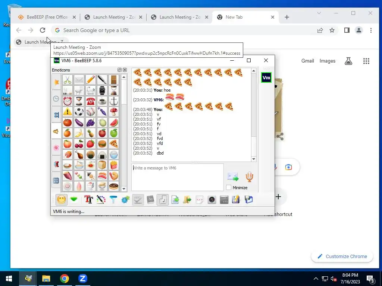Choose the scissors emoticon

(x=67, y=80)
